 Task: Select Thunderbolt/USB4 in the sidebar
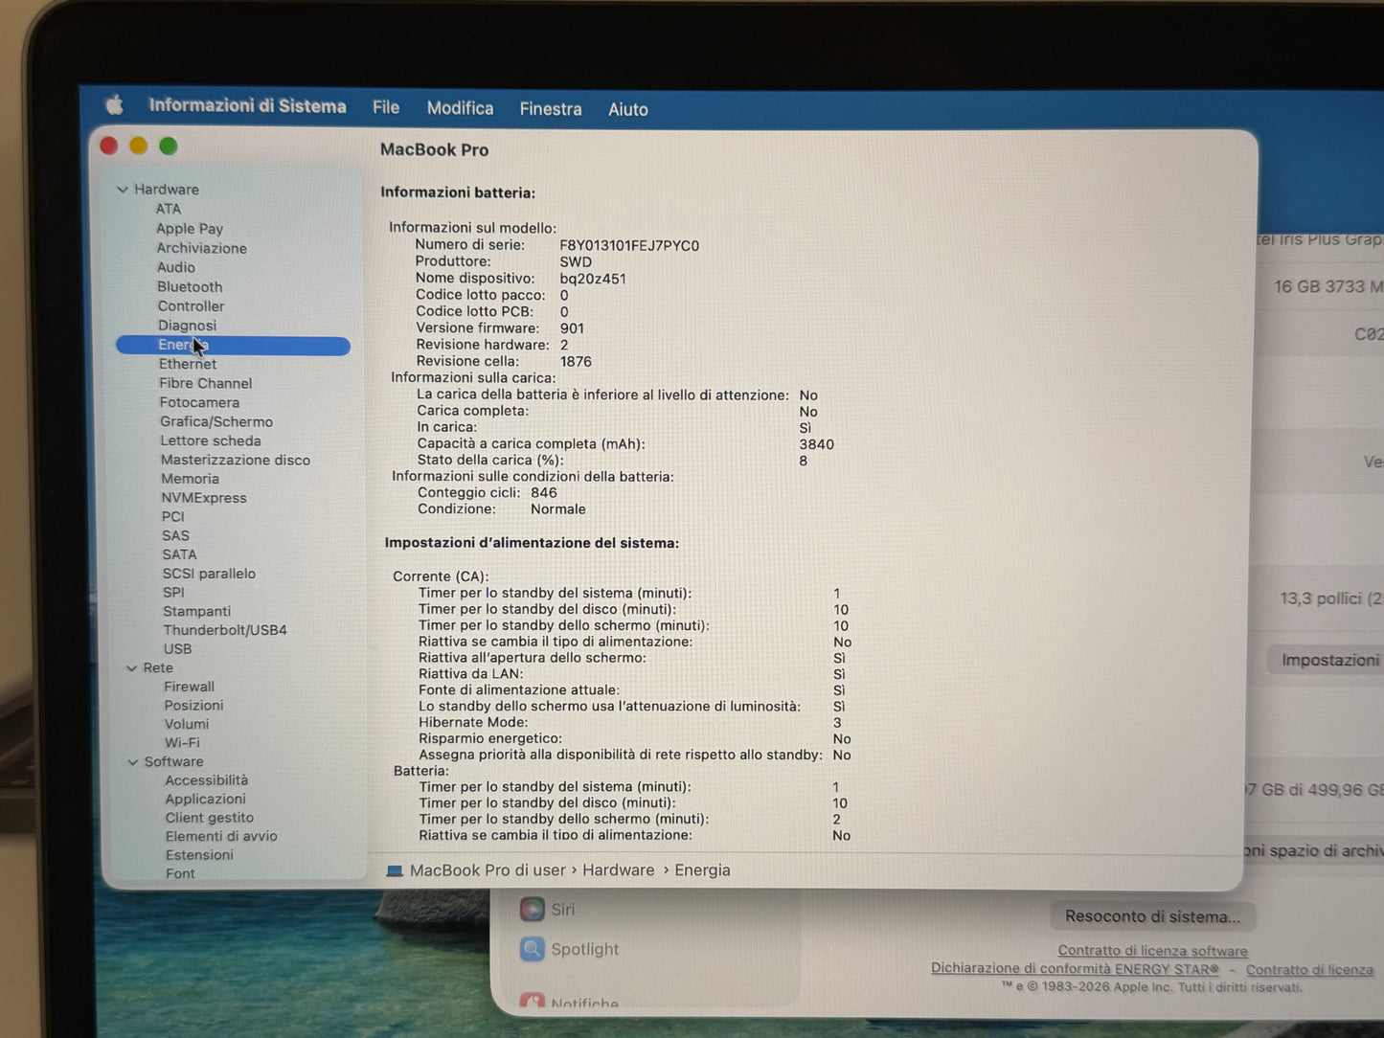(225, 630)
